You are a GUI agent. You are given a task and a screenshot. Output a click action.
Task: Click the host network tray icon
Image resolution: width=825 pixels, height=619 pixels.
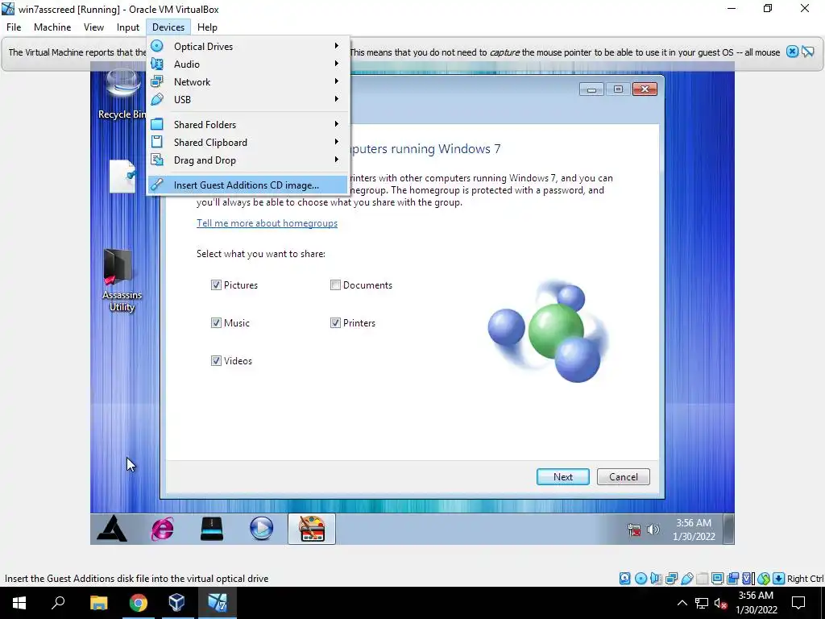702,603
